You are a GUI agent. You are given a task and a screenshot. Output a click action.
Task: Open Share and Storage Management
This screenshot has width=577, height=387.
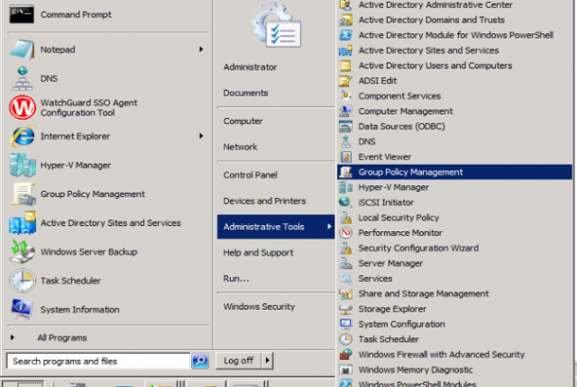424,293
